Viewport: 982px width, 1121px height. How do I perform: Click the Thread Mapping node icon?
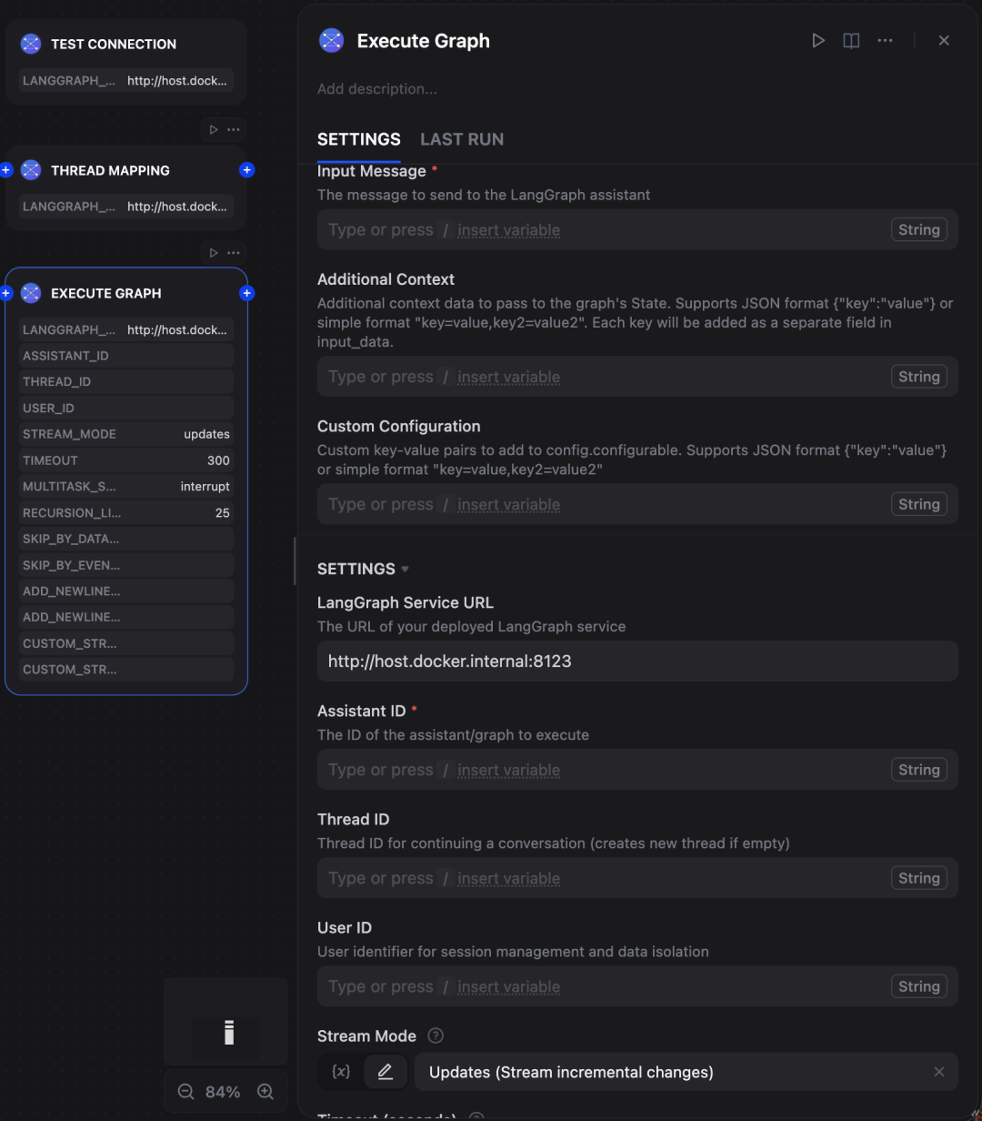[x=31, y=170]
